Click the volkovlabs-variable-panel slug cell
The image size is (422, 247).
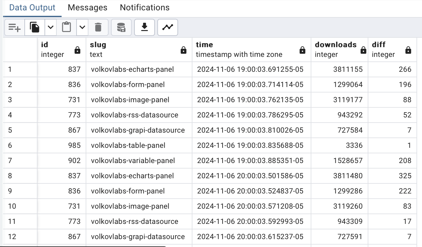(139, 161)
